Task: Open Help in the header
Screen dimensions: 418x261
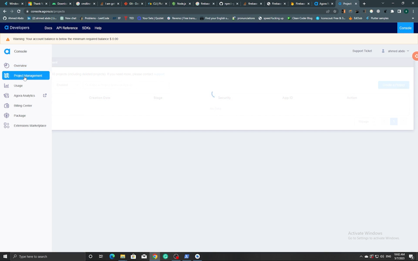Action: 98,28
